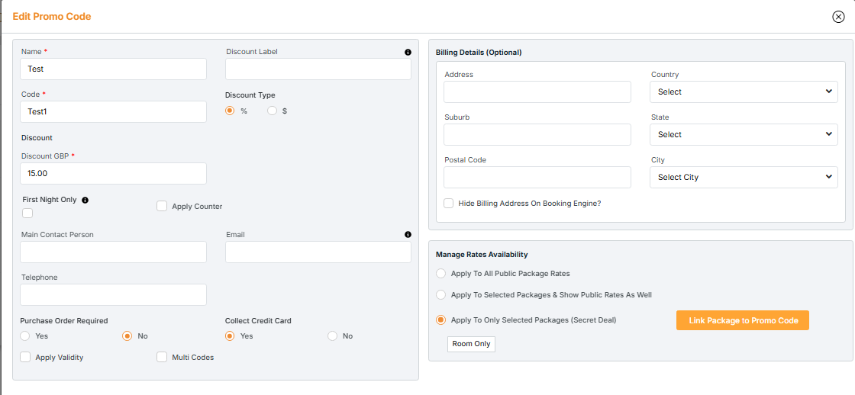Select Apply To All Public Package Rates
Screen dimensions: 855x395
pyautogui.click(x=441, y=273)
